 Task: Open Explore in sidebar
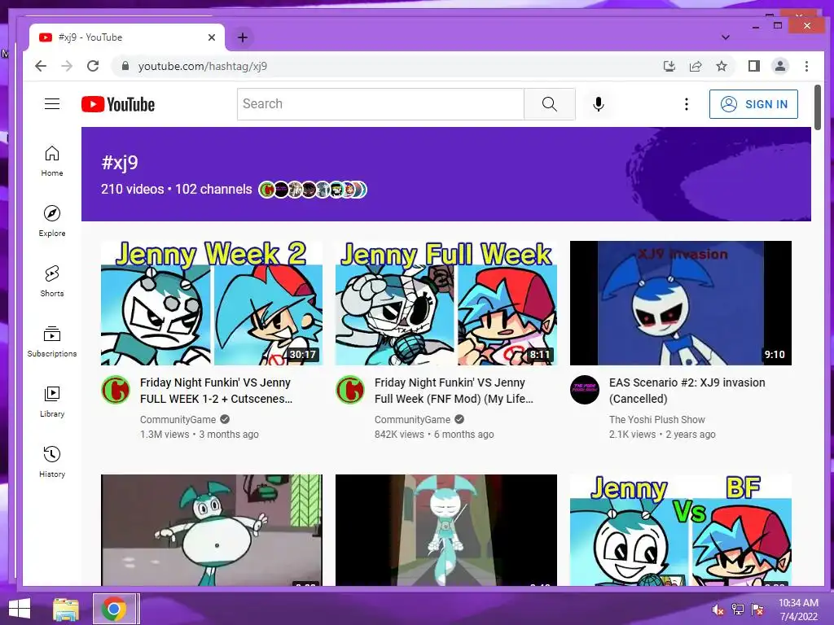(x=52, y=221)
